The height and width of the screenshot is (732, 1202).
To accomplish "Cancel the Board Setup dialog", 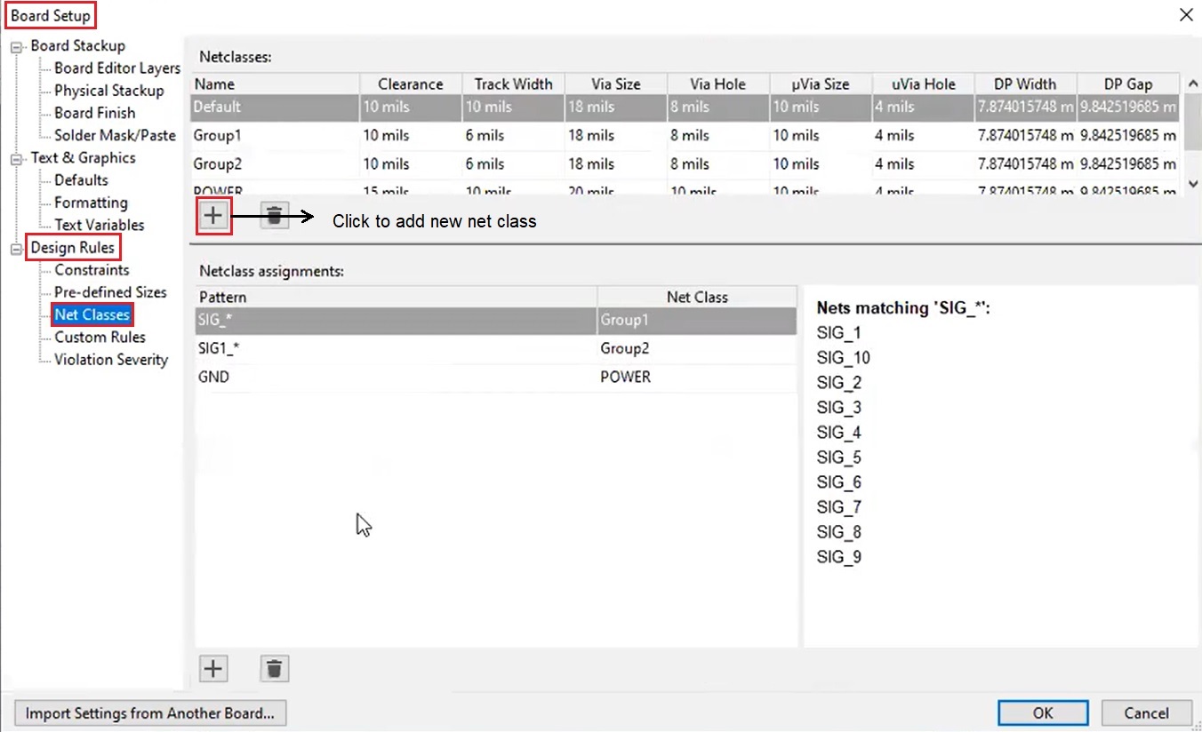I will pos(1146,713).
